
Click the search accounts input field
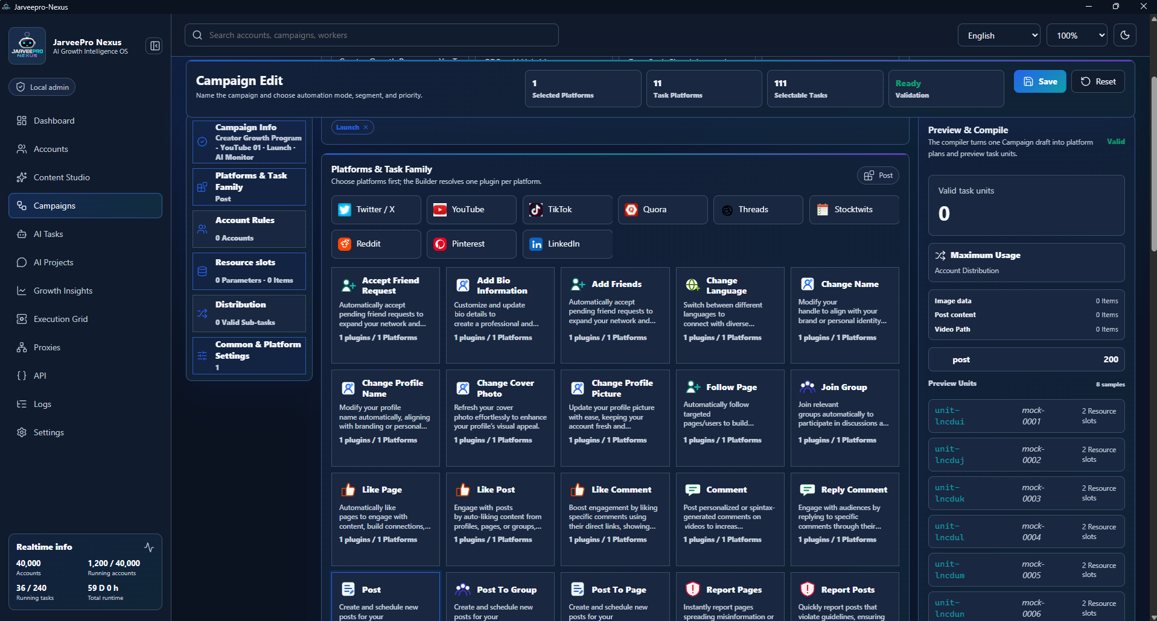click(x=372, y=35)
